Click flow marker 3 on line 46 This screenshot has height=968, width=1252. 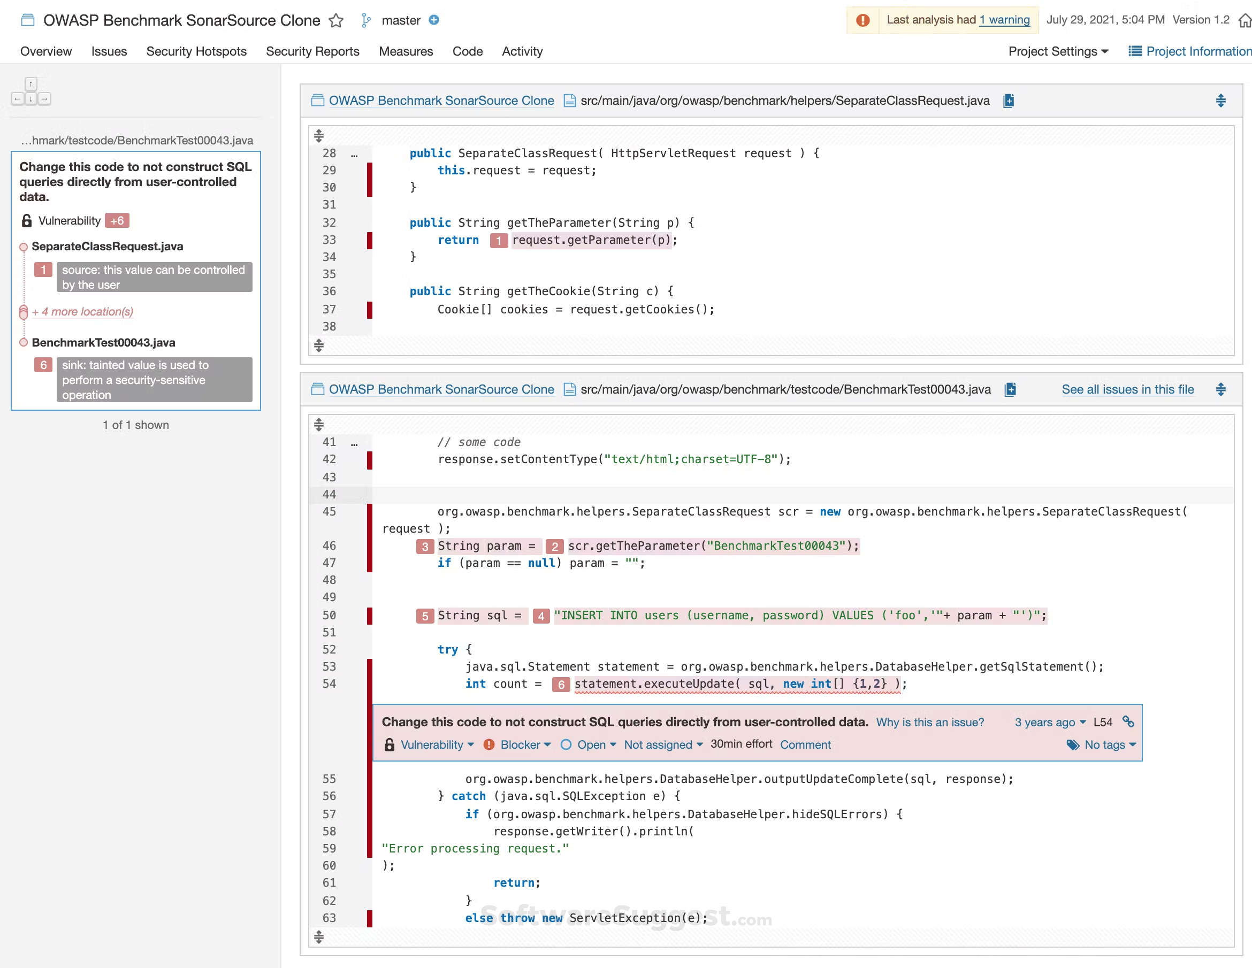425,546
